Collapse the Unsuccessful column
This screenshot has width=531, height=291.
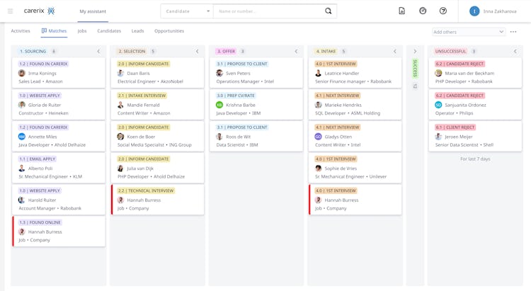515,52
